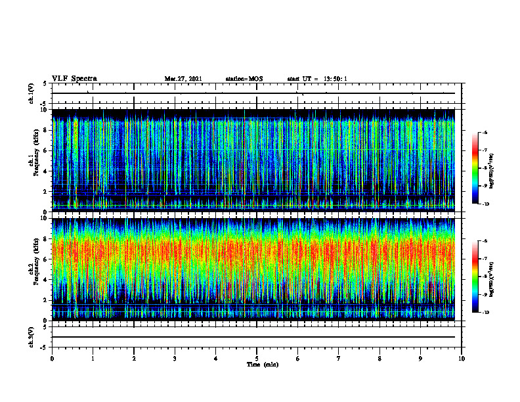Screen dimensions: 520x402
Task: Select the "start UT = 13:50:1" header text
Action: coord(317,79)
